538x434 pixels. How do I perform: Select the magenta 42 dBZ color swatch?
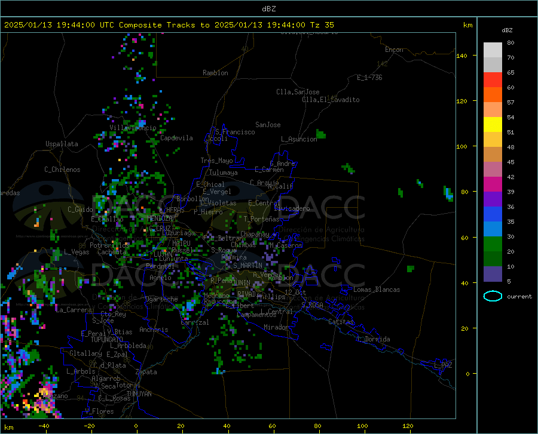[x=493, y=184]
